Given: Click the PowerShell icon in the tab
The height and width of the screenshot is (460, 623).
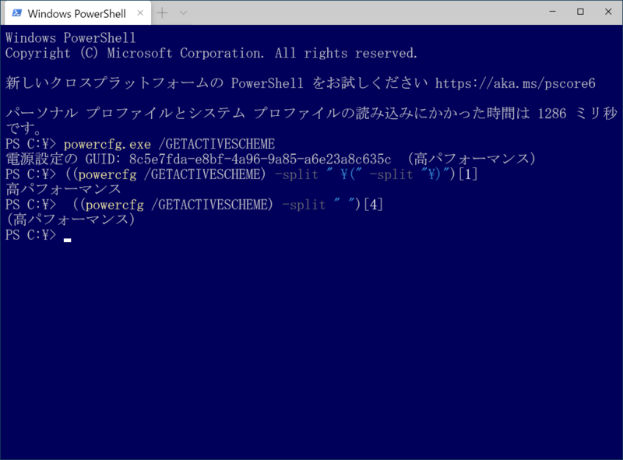Looking at the screenshot, I should tap(16, 13).
